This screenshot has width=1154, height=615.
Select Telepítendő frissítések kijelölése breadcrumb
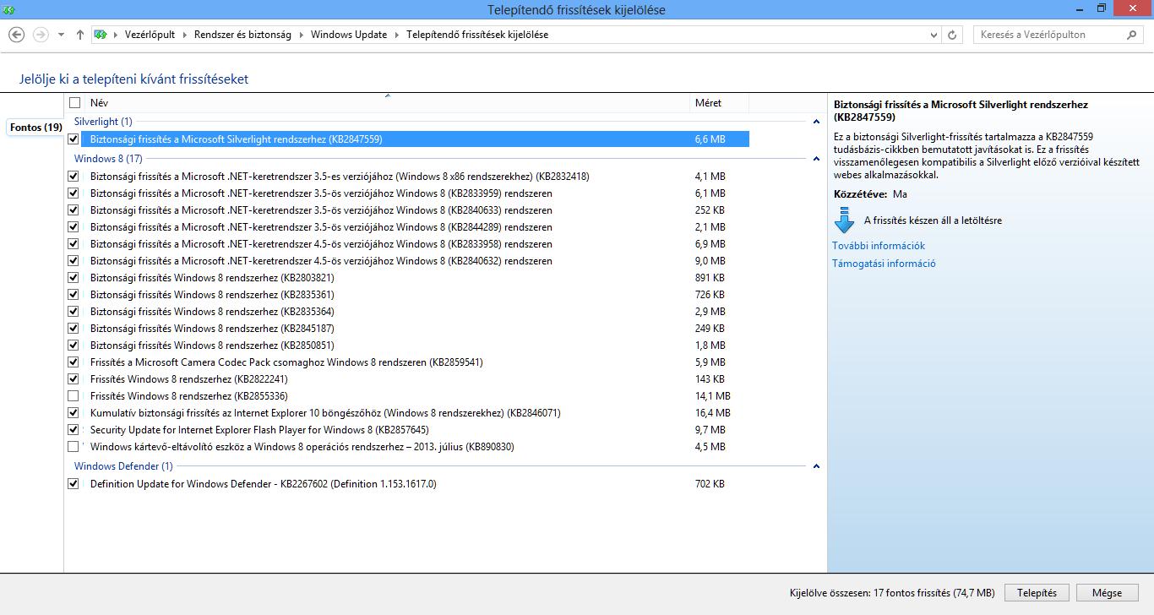tap(477, 35)
